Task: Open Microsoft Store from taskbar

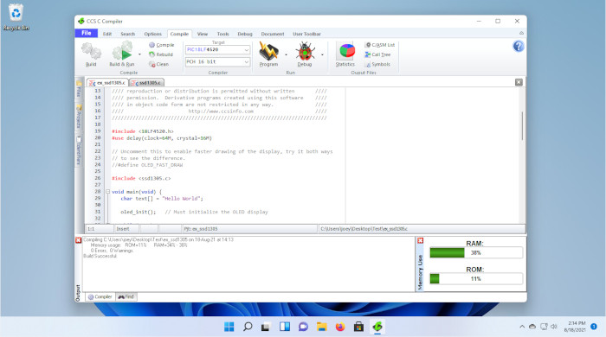Action: tap(358, 327)
